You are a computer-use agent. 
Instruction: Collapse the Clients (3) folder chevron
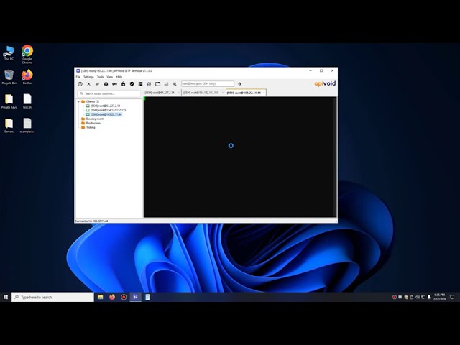pos(78,101)
